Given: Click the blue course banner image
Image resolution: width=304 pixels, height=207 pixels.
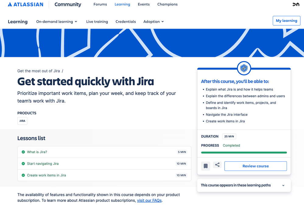Looking at the screenshot, I should pos(152,43).
